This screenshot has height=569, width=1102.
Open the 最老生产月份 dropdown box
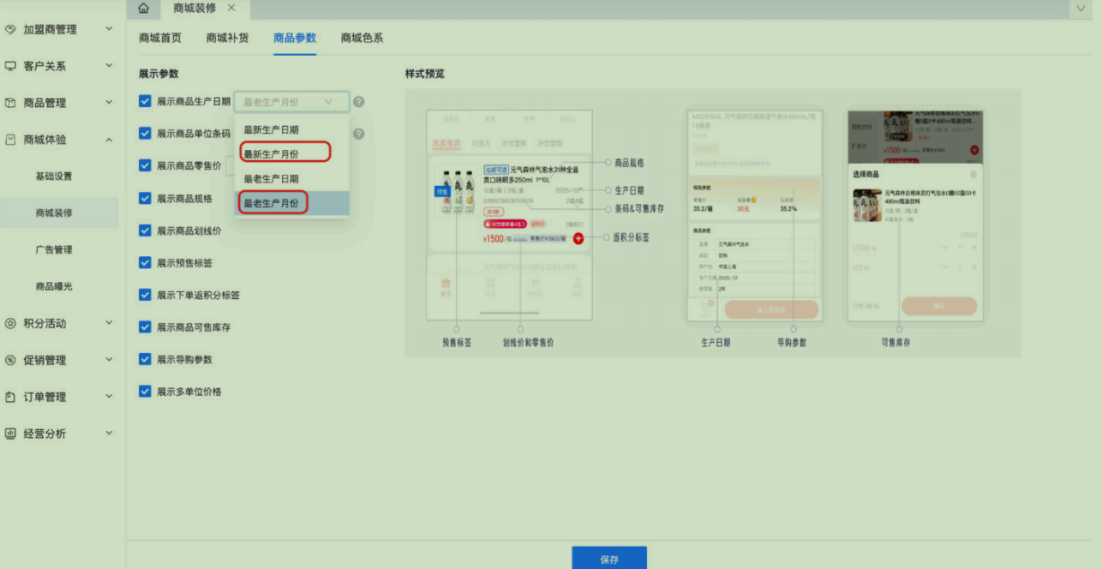291,102
